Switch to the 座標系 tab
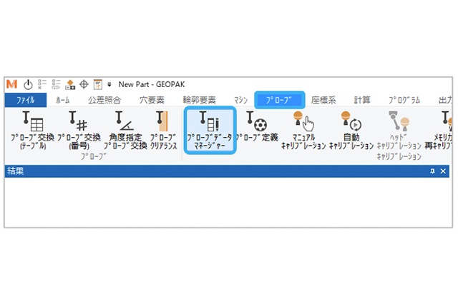This screenshot has height=304, width=458. 323,100
